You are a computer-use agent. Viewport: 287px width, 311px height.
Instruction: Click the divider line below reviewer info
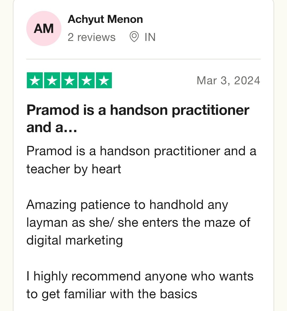[x=143, y=59]
